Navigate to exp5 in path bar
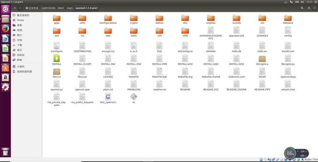Viewport: 318px width, 162px height. [70, 8]
